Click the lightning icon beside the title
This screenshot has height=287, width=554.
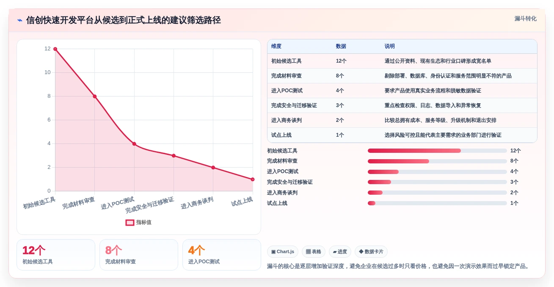coord(19,20)
